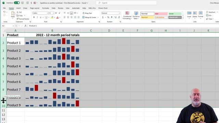The image size is (219, 123).
Task: Center text horizontally in cell
Action: [x=68, y=17]
